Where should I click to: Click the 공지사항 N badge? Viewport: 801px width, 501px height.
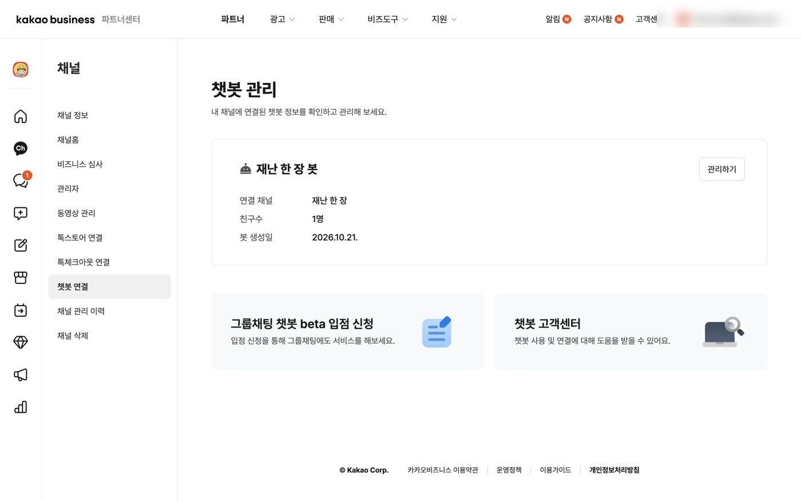[x=619, y=19]
